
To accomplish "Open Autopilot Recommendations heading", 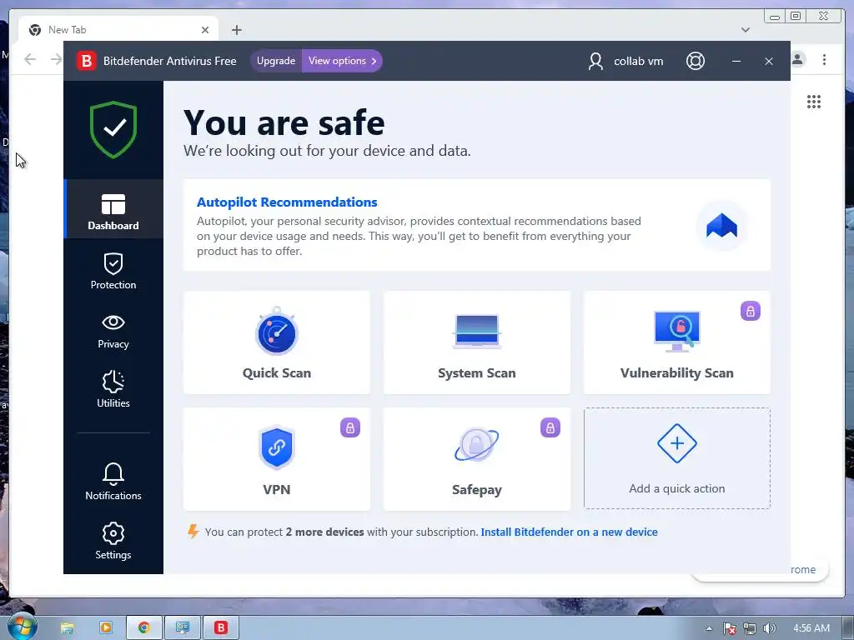I will [287, 202].
